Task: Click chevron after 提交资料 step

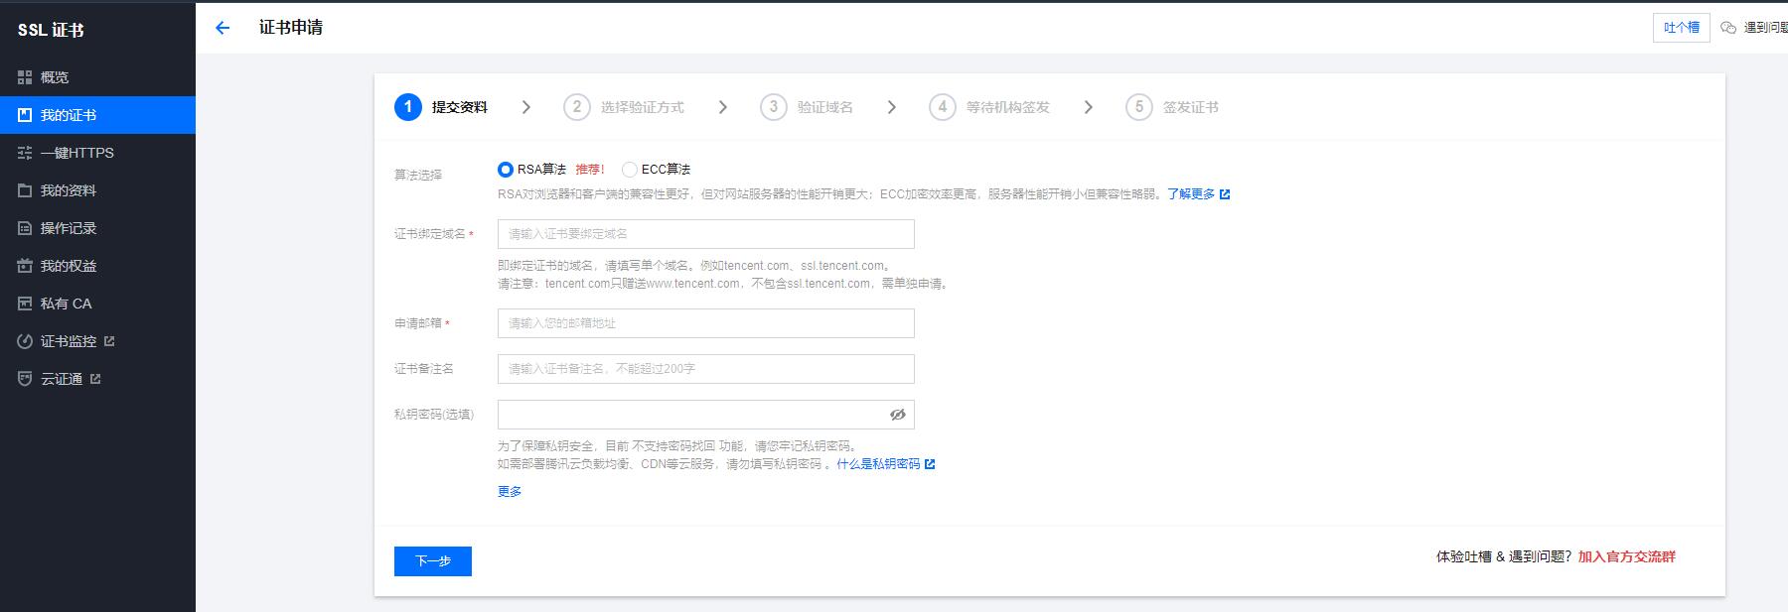Action: (x=526, y=107)
